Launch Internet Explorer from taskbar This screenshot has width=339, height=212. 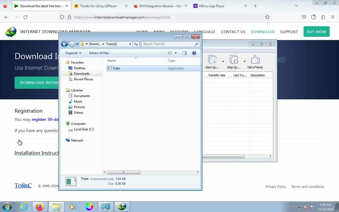tap(24, 207)
